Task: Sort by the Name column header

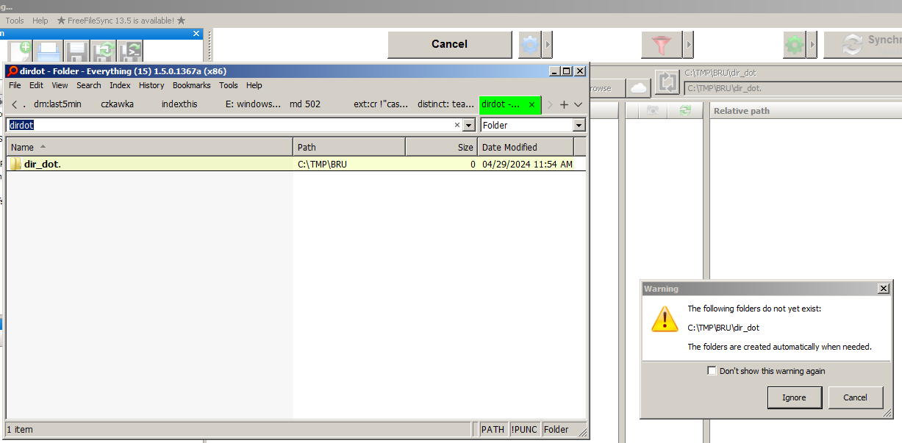Action: [x=150, y=147]
